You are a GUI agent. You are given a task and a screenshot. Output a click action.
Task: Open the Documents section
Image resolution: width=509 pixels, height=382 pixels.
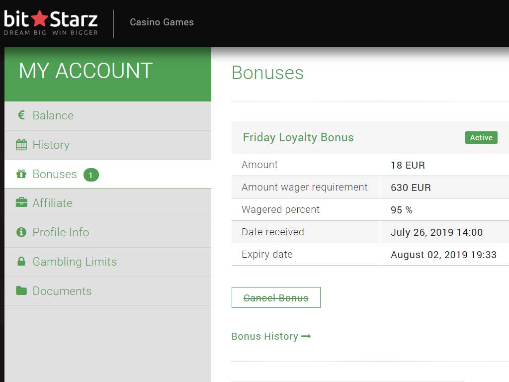click(x=62, y=291)
